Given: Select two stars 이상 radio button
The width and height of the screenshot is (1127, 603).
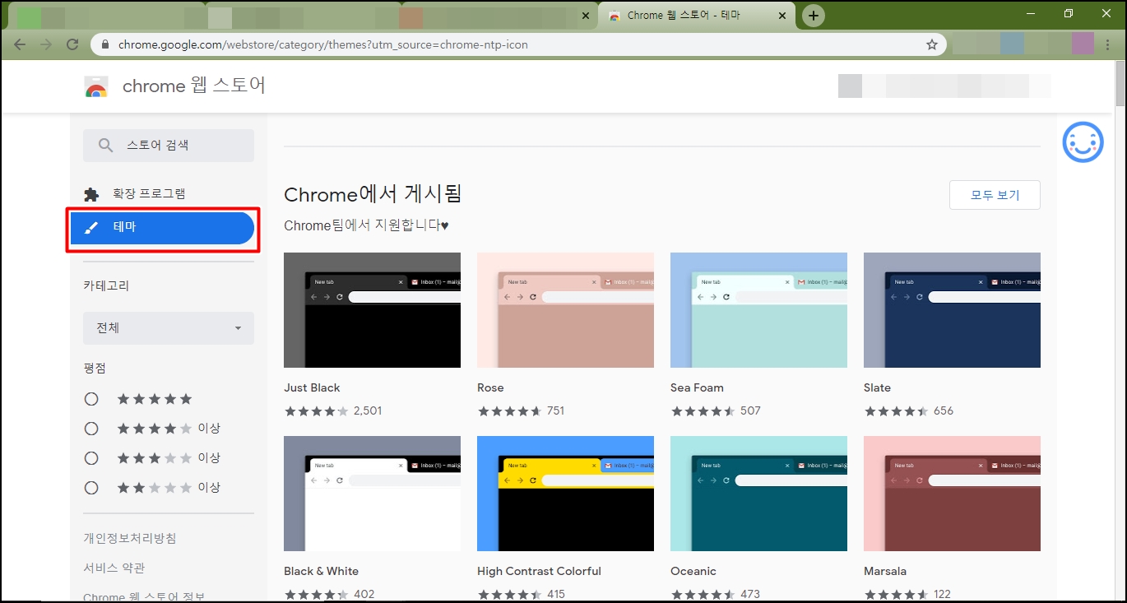Looking at the screenshot, I should point(91,488).
